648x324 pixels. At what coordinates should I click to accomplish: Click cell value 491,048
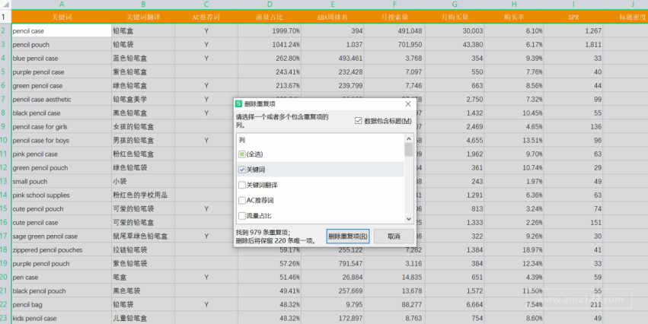(394, 30)
